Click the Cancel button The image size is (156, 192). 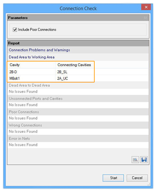point(137,178)
